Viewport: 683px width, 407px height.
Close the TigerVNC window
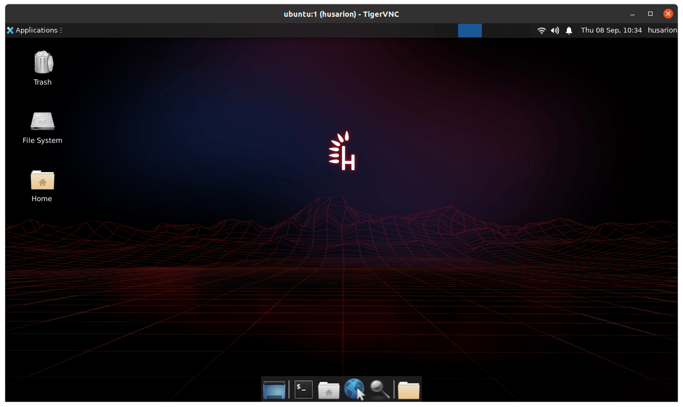point(668,14)
